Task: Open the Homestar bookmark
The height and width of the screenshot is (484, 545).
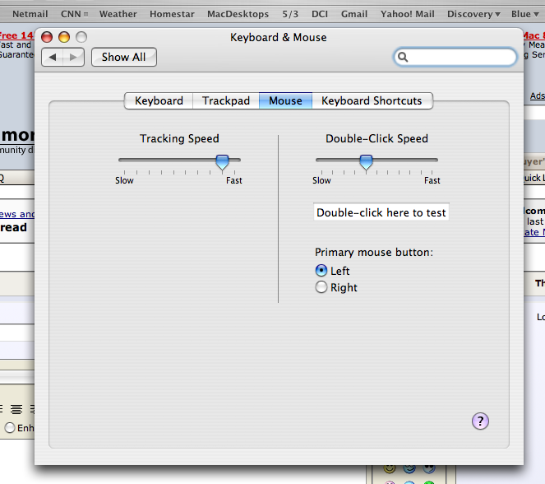Action: click(172, 14)
